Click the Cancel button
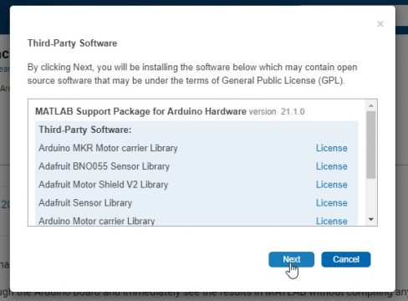This screenshot has height=301, width=408. pyautogui.click(x=346, y=259)
